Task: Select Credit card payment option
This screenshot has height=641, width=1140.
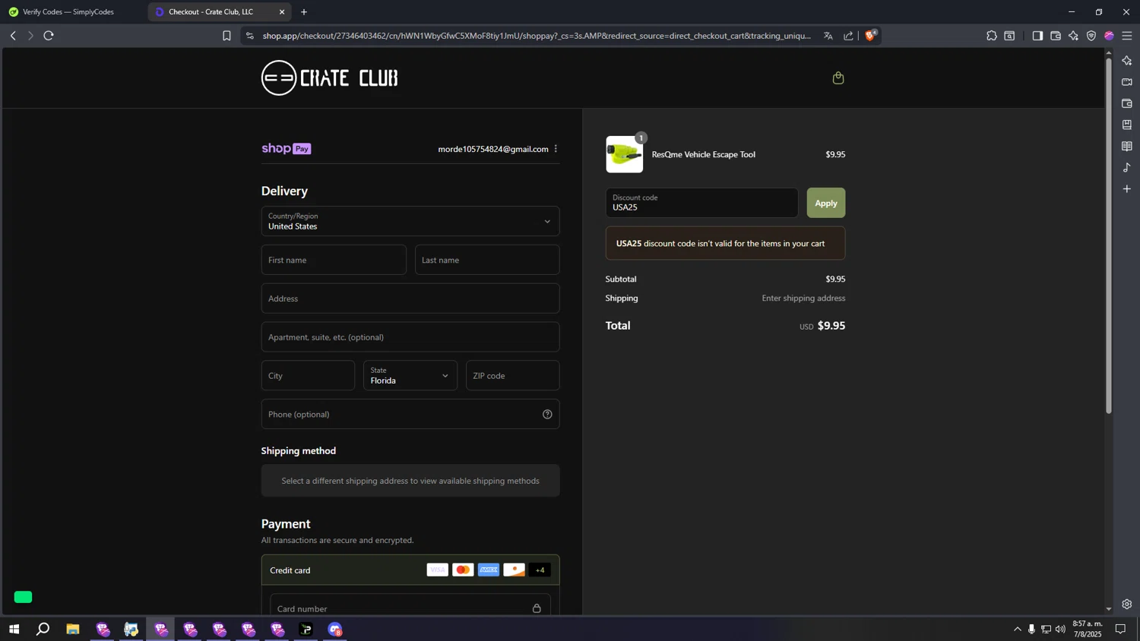Action: pos(410,570)
